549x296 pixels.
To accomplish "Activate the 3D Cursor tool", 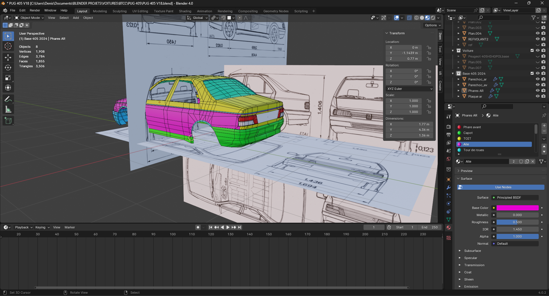I will 8,46.
